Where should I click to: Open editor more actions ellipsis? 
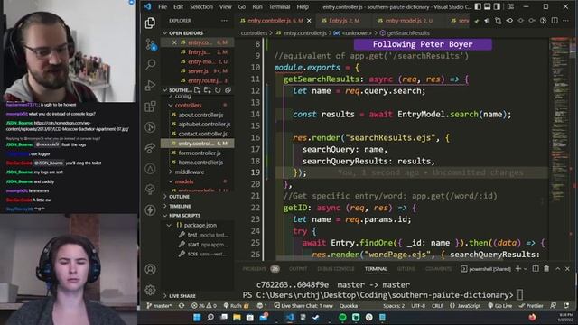[x=566, y=21]
